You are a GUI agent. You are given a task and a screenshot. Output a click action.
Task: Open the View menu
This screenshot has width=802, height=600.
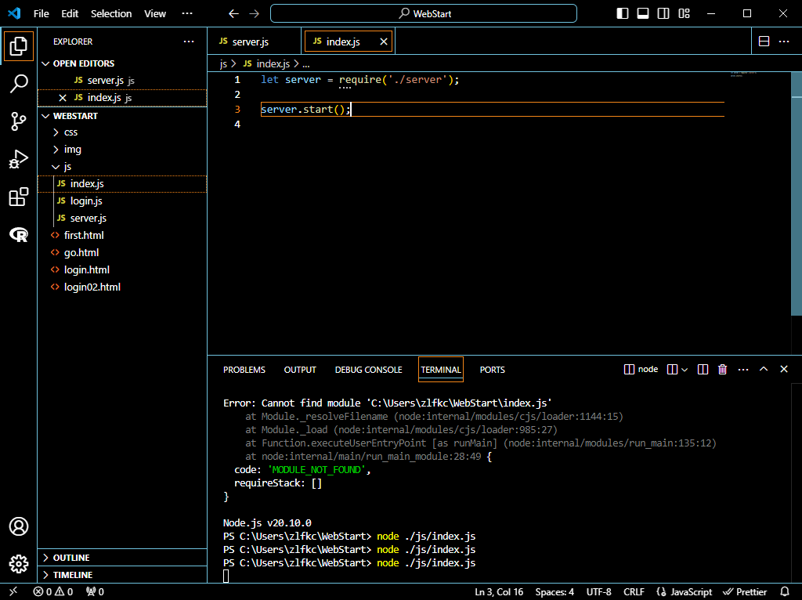pos(155,14)
